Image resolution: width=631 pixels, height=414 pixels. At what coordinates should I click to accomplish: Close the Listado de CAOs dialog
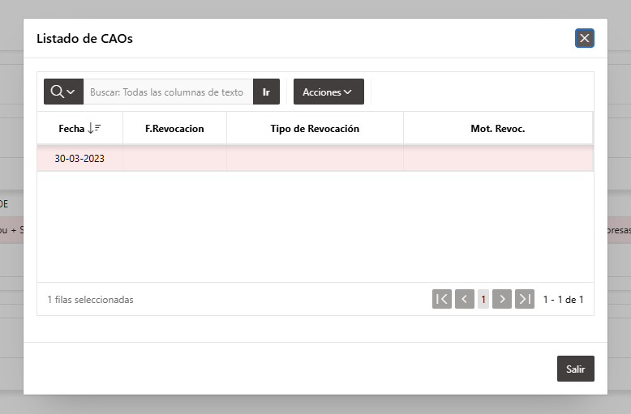(585, 38)
